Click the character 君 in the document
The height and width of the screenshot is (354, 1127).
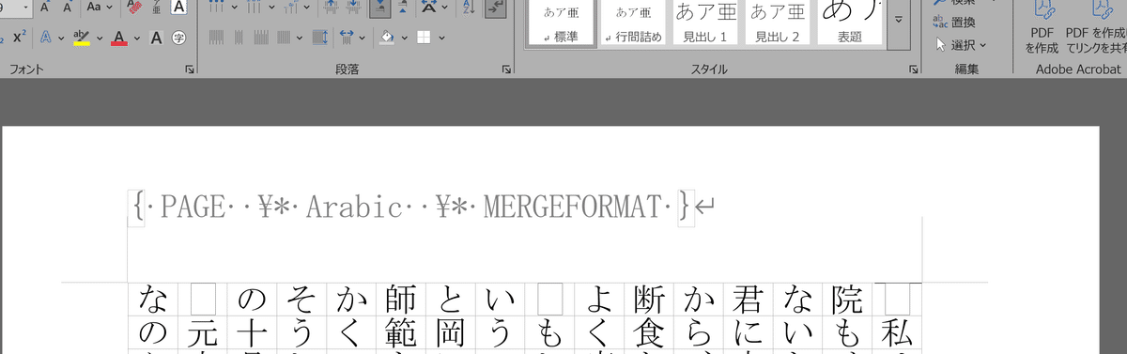pyautogui.click(x=749, y=300)
